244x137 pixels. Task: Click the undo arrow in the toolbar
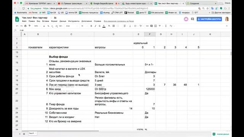coord(17,26)
